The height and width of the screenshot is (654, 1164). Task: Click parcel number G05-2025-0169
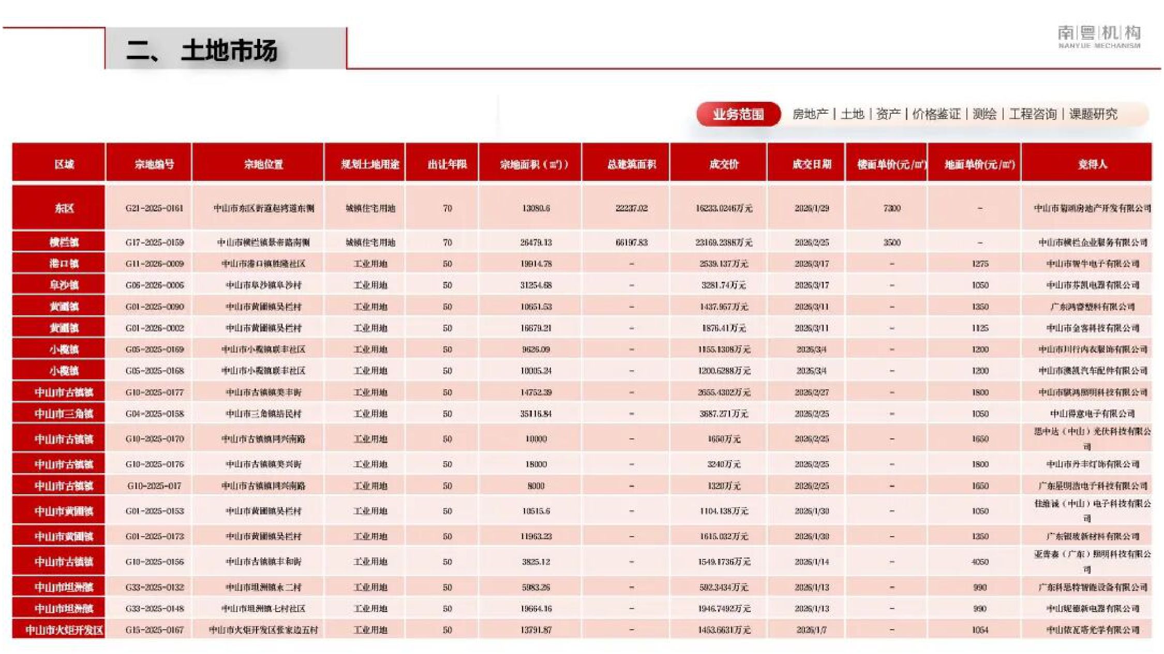pyautogui.click(x=154, y=349)
